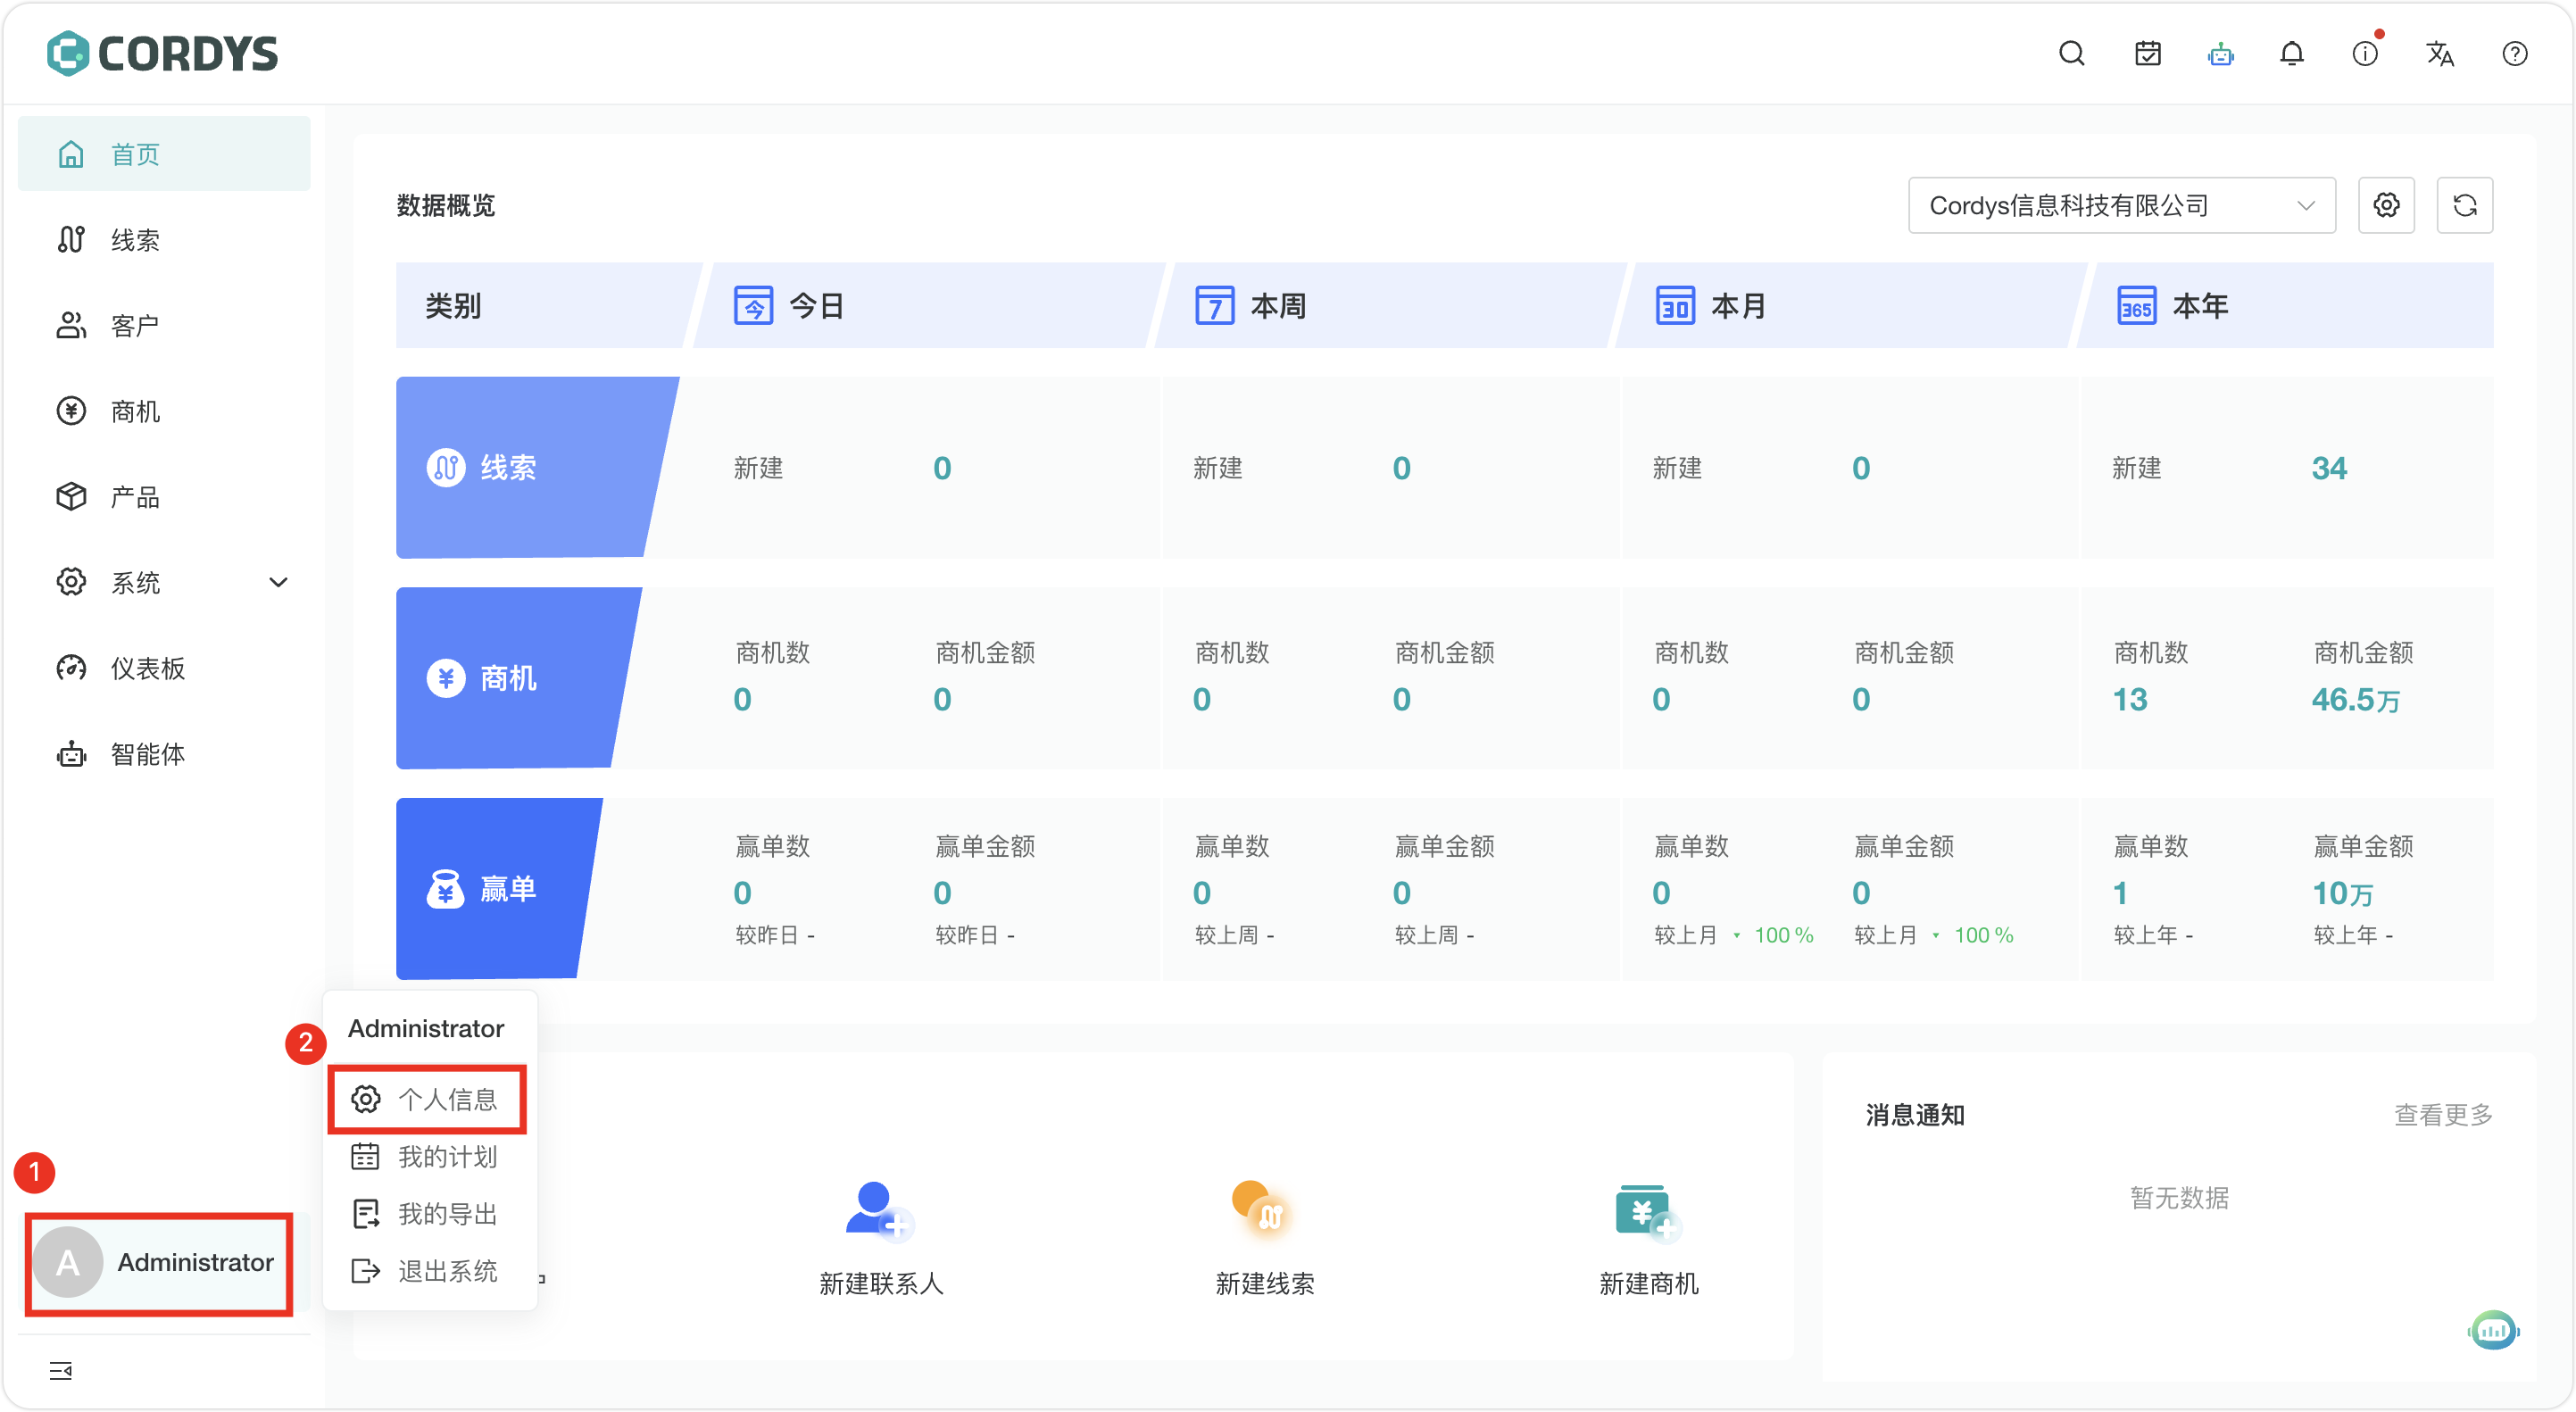2576x1412 pixels.
Task: Open the notifications bell icon
Action: 2292,53
